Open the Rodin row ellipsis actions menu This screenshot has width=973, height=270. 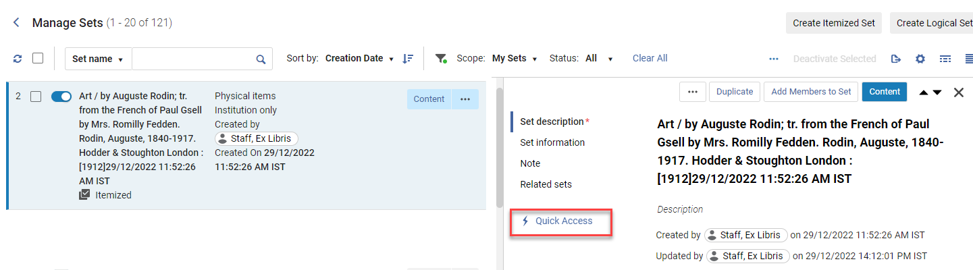click(x=465, y=99)
